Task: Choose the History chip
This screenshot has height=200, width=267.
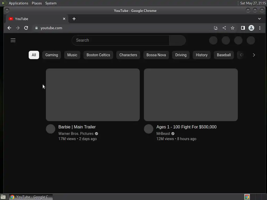Action: 202,55
